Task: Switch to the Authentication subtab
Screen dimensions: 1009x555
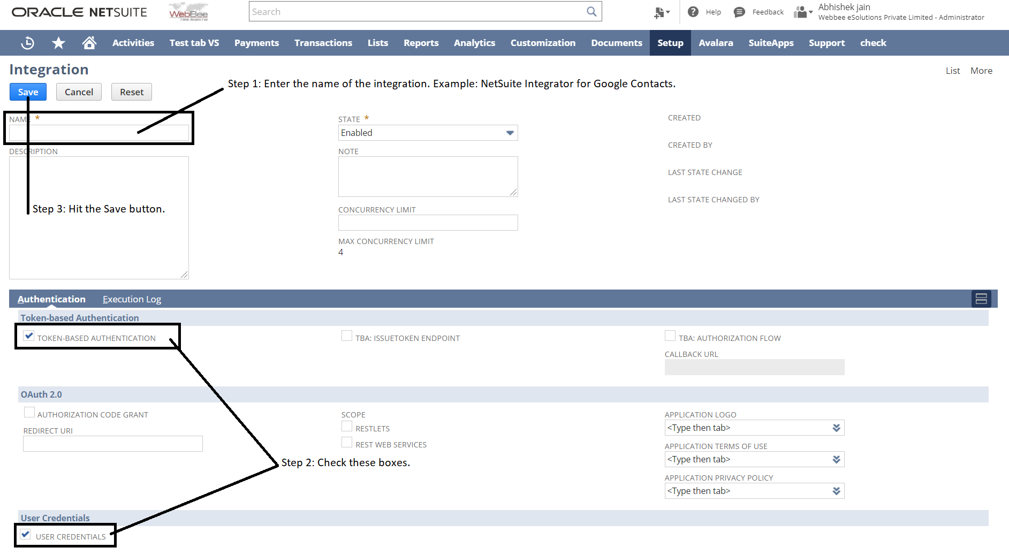Action: [51, 299]
